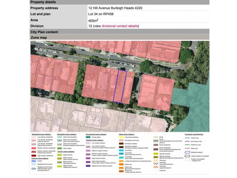Click the Property details section header

(119, 2)
